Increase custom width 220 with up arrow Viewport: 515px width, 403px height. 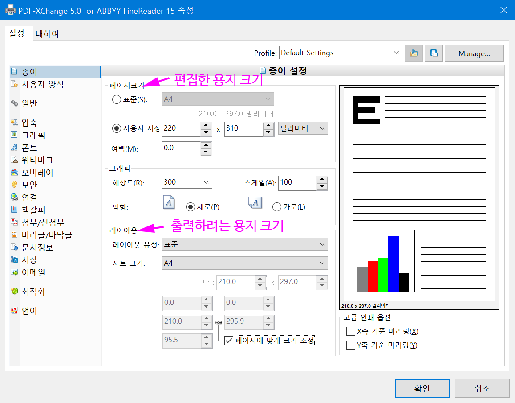206,125
